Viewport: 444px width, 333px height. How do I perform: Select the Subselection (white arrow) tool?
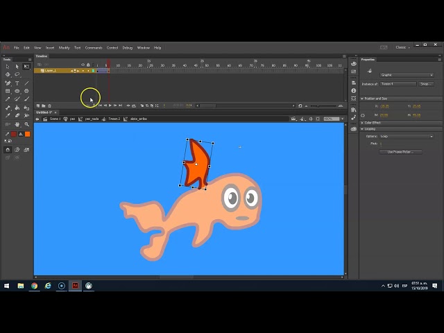pos(17,67)
